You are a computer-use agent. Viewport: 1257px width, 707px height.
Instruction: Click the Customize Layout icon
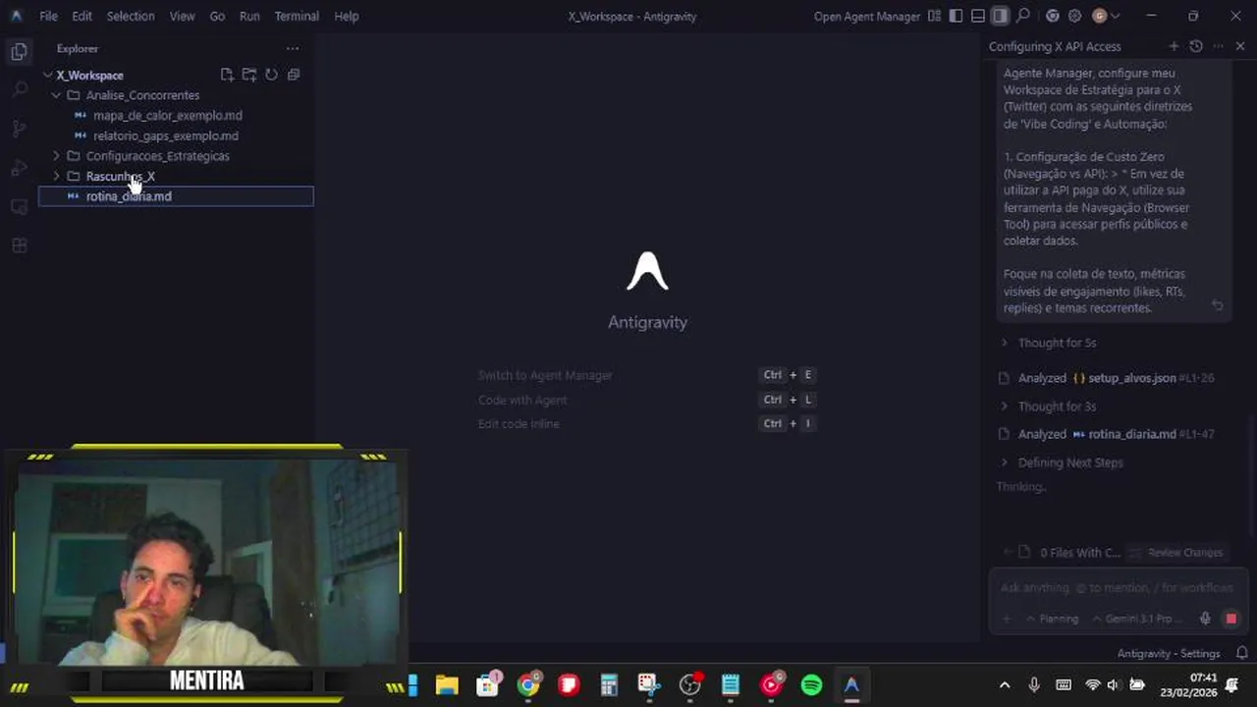click(934, 16)
